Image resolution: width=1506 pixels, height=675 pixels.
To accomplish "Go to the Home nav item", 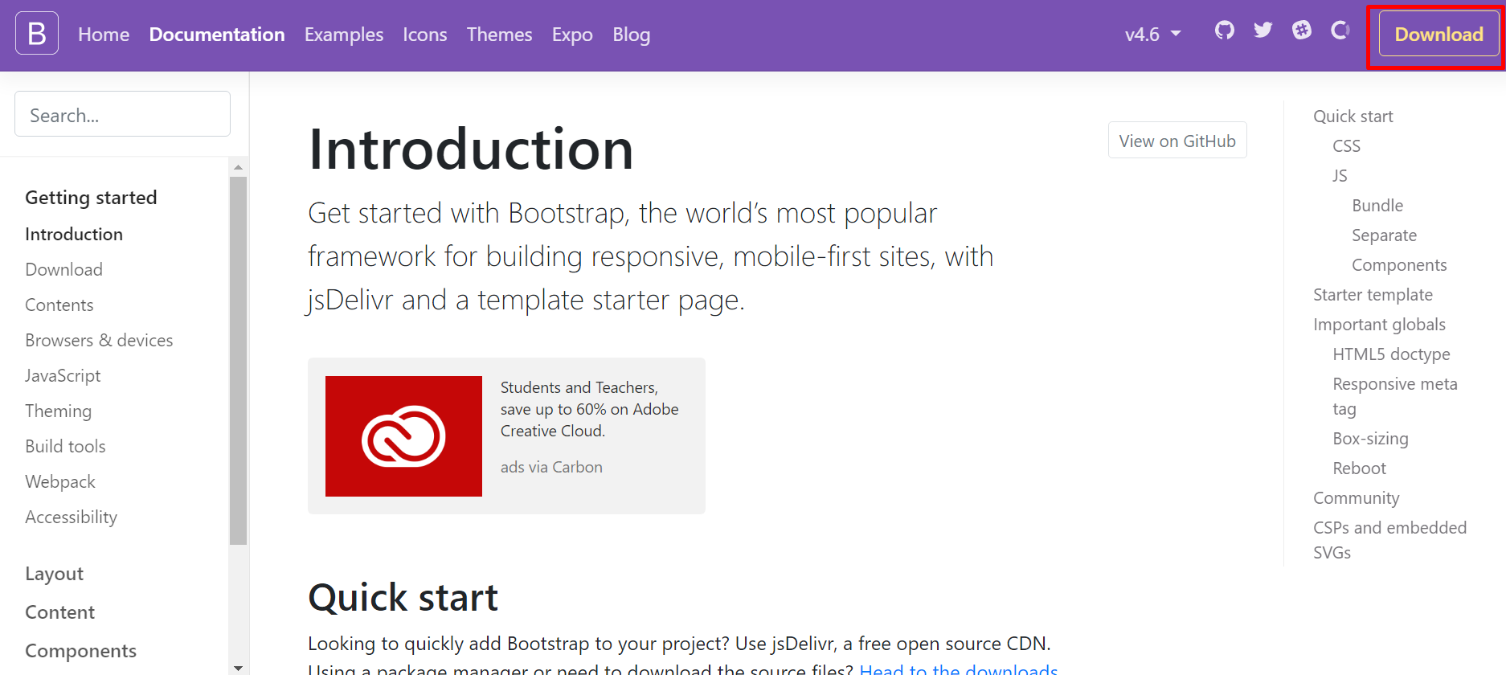I will [104, 35].
